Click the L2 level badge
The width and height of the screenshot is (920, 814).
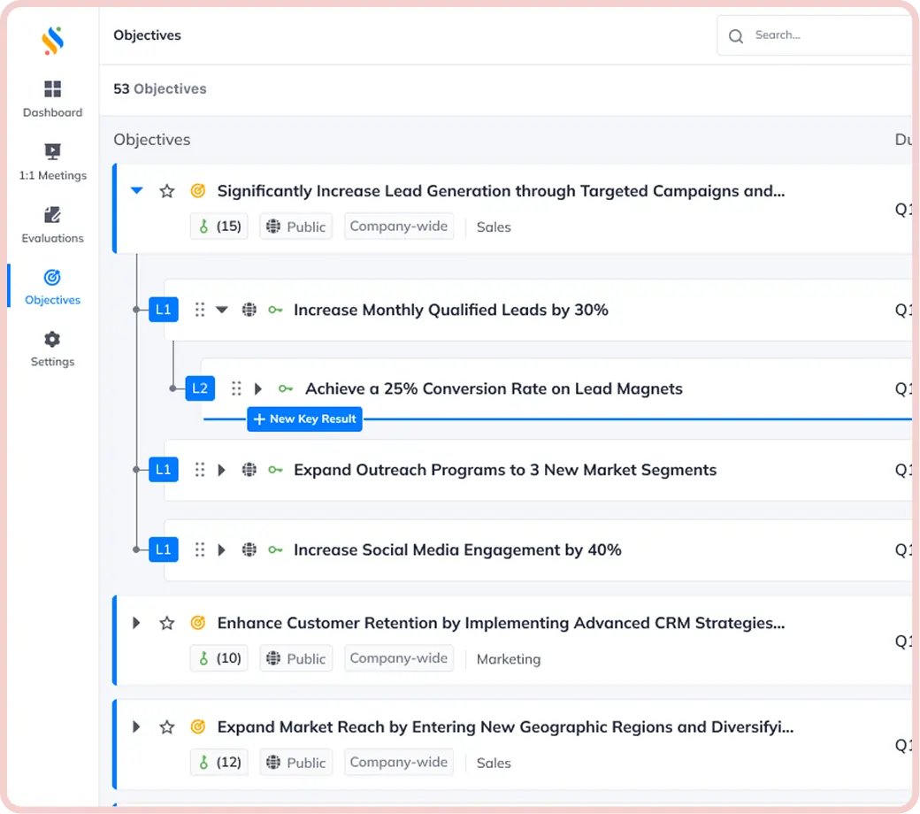pyautogui.click(x=200, y=388)
